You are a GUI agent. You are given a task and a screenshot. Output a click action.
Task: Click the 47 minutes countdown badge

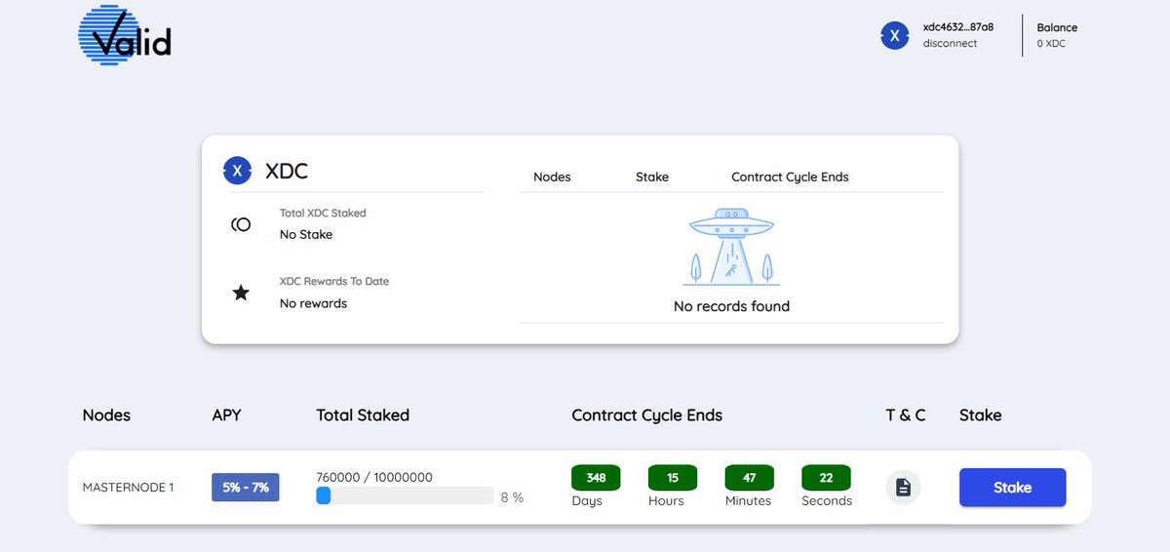click(x=749, y=478)
